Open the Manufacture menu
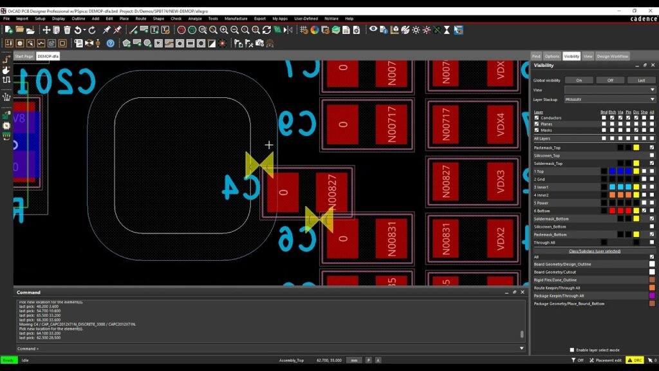Viewport: 659px width, 371px height. 236,19
